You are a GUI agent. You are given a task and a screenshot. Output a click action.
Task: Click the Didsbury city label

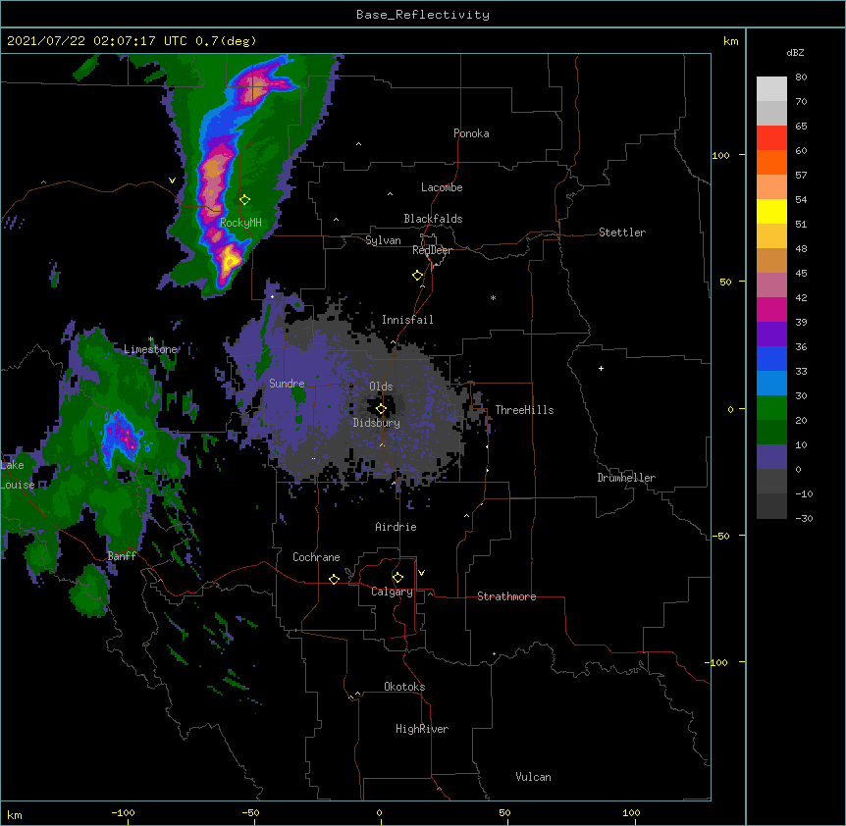click(377, 423)
